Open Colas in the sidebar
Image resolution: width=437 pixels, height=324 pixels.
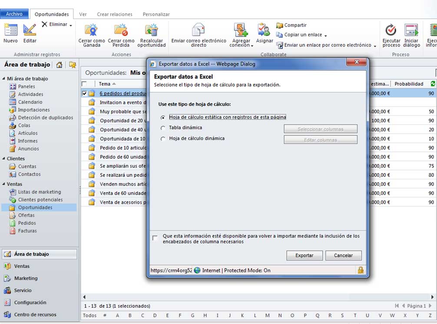(24, 125)
